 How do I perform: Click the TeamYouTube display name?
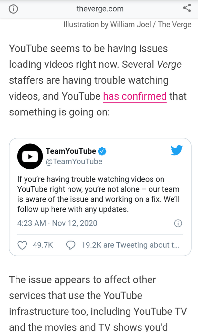71,151
